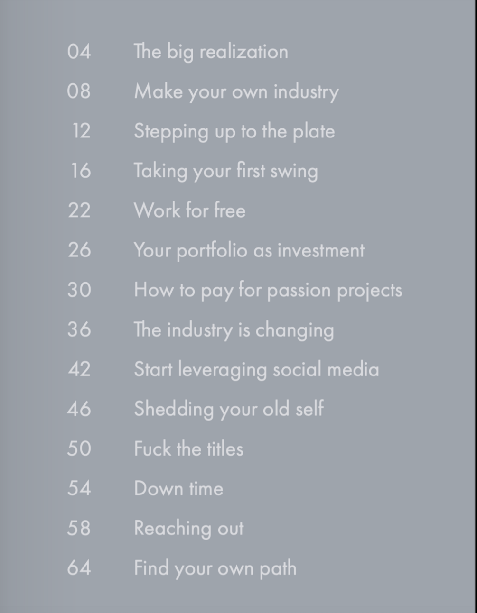Select page number 36 in contents
Image resolution: width=477 pixels, height=613 pixels.
79,330
